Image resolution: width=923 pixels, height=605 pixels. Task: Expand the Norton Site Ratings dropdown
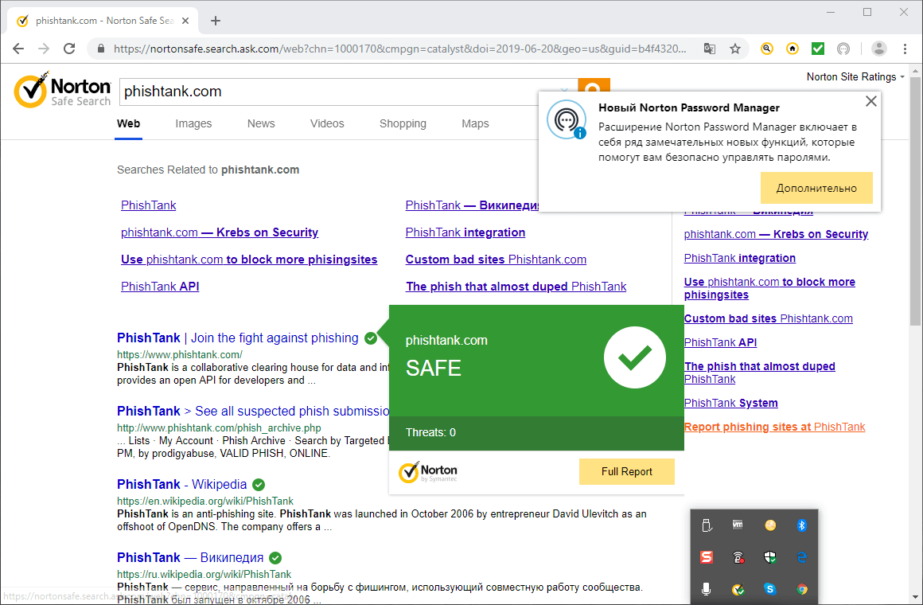click(x=855, y=76)
